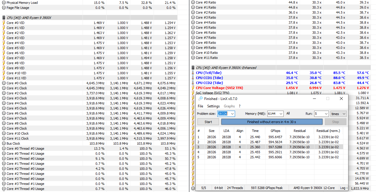The height and width of the screenshot is (192, 376).
Task: Click the lightning icon beside Core #8 VID
Action: click(x=4, y=63)
